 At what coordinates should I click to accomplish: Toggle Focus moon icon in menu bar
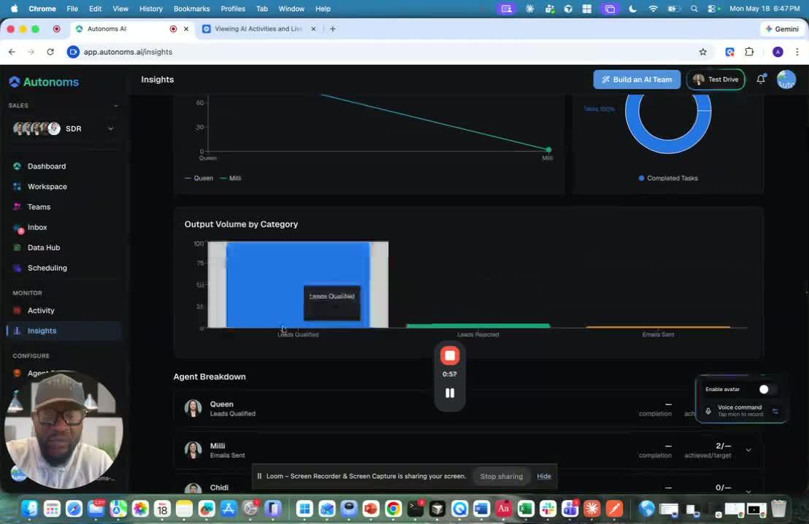click(x=632, y=9)
